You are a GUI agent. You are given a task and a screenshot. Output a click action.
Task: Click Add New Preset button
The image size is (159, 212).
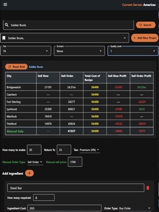tap(145, 38)
